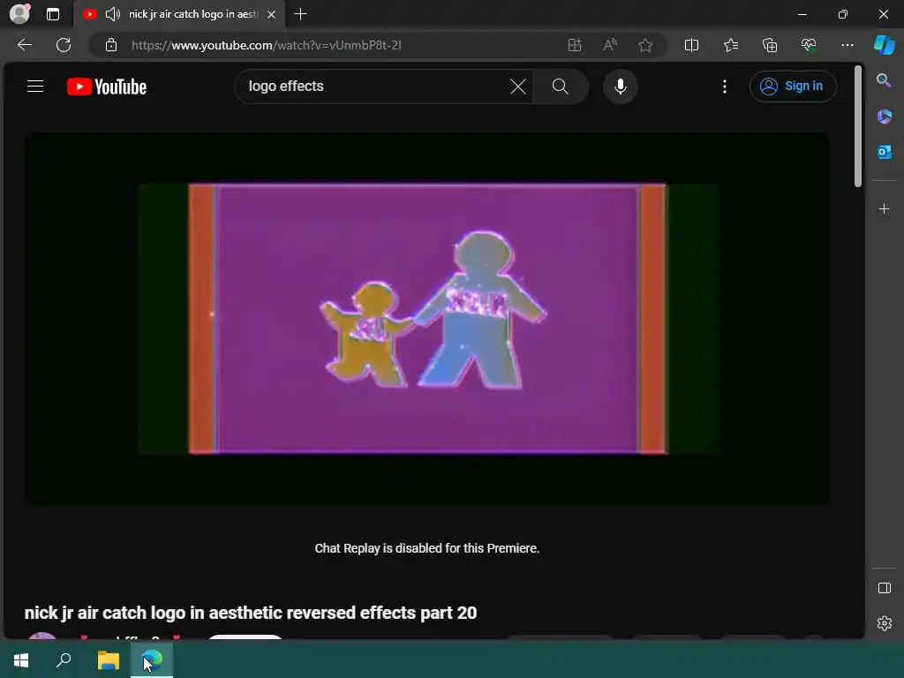
Task: Toggle the sidebar visibility icon
Action: coord(884,588)
